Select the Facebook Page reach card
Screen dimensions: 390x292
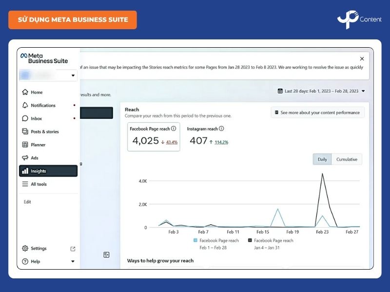click(154, 137)
